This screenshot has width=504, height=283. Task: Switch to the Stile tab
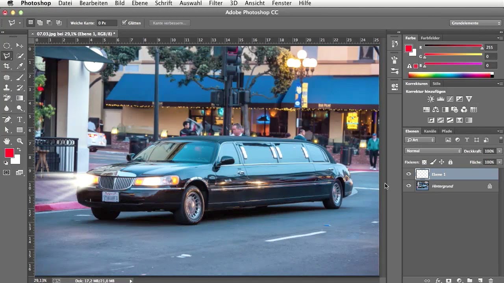[436, 84]
